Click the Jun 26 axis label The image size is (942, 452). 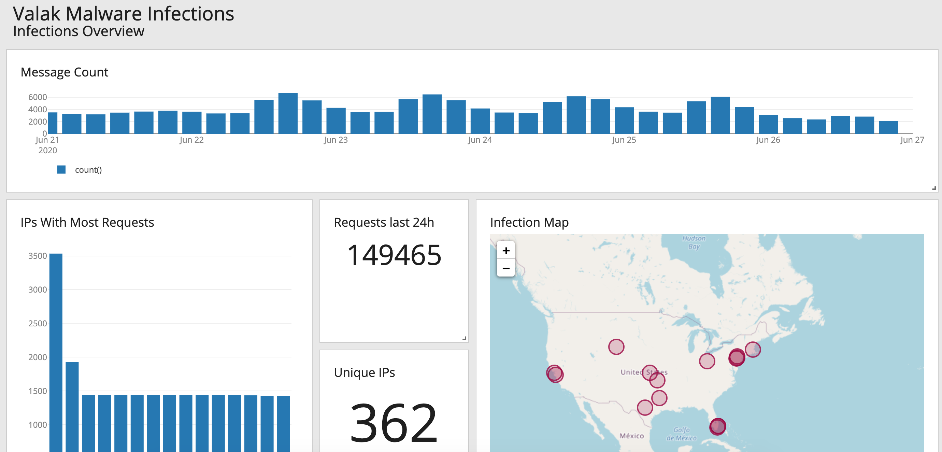tap(768, 140)
